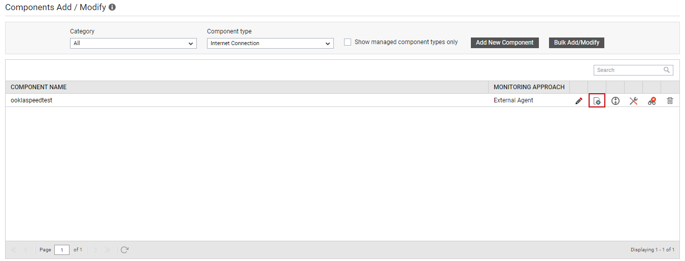This screenshot has height=261, width=685.
Task: Click the info icon beside Components Add / Modify
Action: (x=112, y=8)
